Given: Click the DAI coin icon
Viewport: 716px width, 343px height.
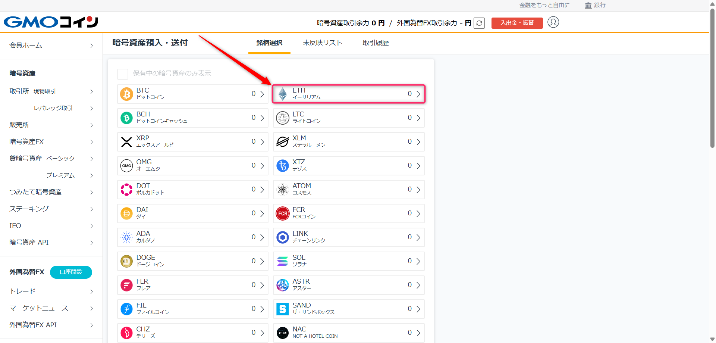Looking at the screenshot, I should click(127, 213).
